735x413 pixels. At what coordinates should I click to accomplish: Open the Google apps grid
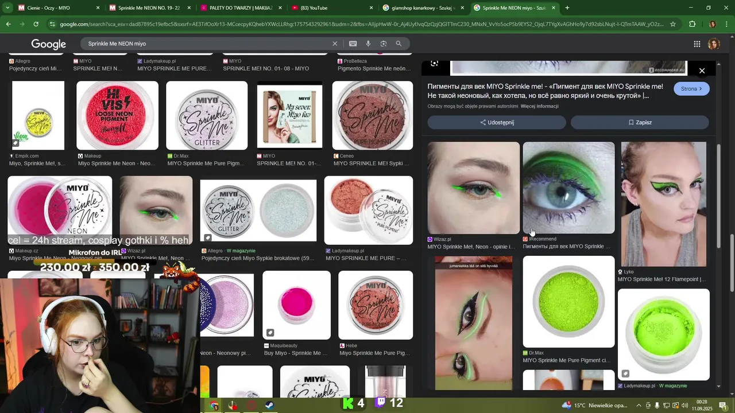(x=697, y=44)
